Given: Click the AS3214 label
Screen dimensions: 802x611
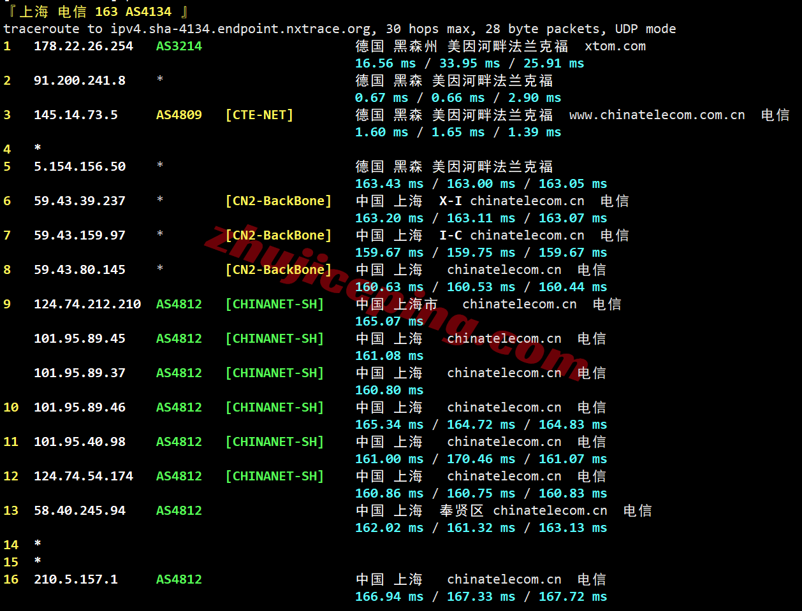Looking at the screenshot, I should point(179,47).
